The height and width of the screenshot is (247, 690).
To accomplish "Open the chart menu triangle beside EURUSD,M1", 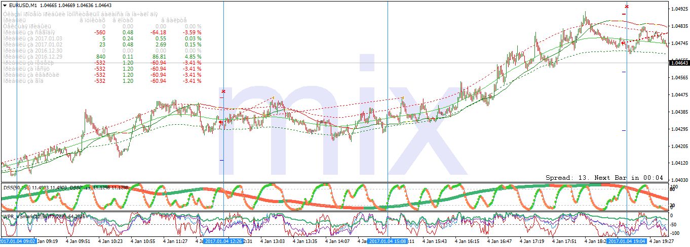I will [x=5, y=5].
